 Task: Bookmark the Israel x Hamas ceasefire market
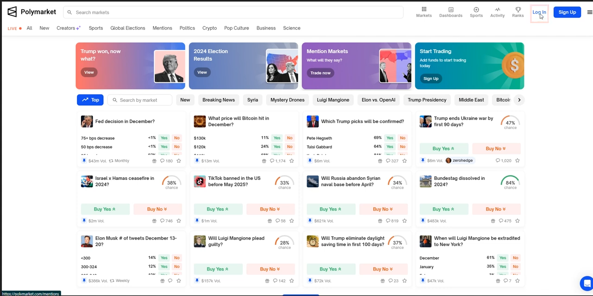179,221
